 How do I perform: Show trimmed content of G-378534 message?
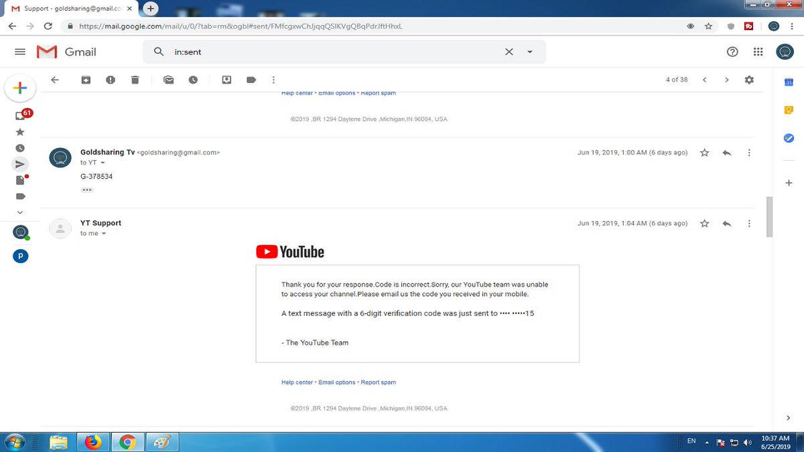click(87, 190)
